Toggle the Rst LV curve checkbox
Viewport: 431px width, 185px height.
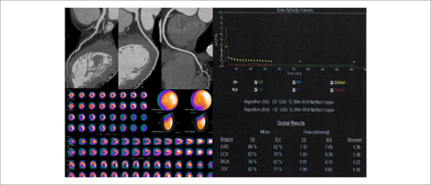pyautogui.click(x=255, y=89)
